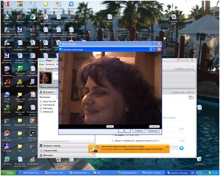Open the Google Earth desktop icon
Image resolution: width=220 pixels, height=176 pixels.
click(x=7, y=95)
